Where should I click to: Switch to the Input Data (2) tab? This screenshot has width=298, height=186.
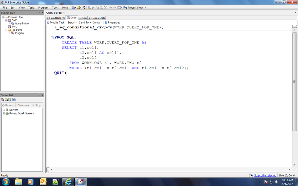click(56, 18)
